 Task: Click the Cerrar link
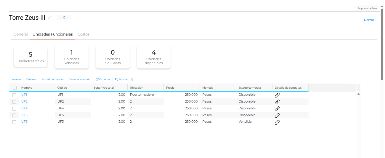pos(369,20)
